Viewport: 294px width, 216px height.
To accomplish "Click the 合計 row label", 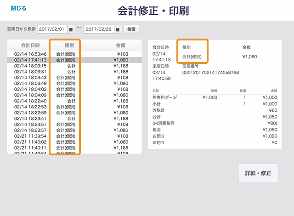I will 157,117.
